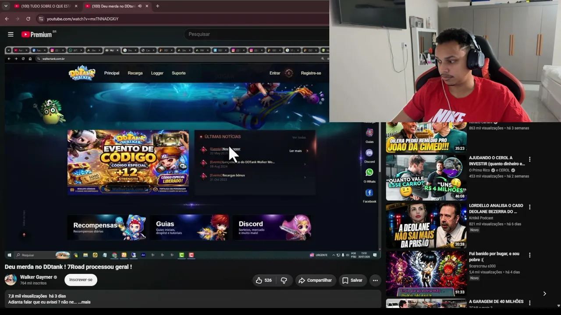Open a new browser tab

pyautogui.click(x=157, y=6)
